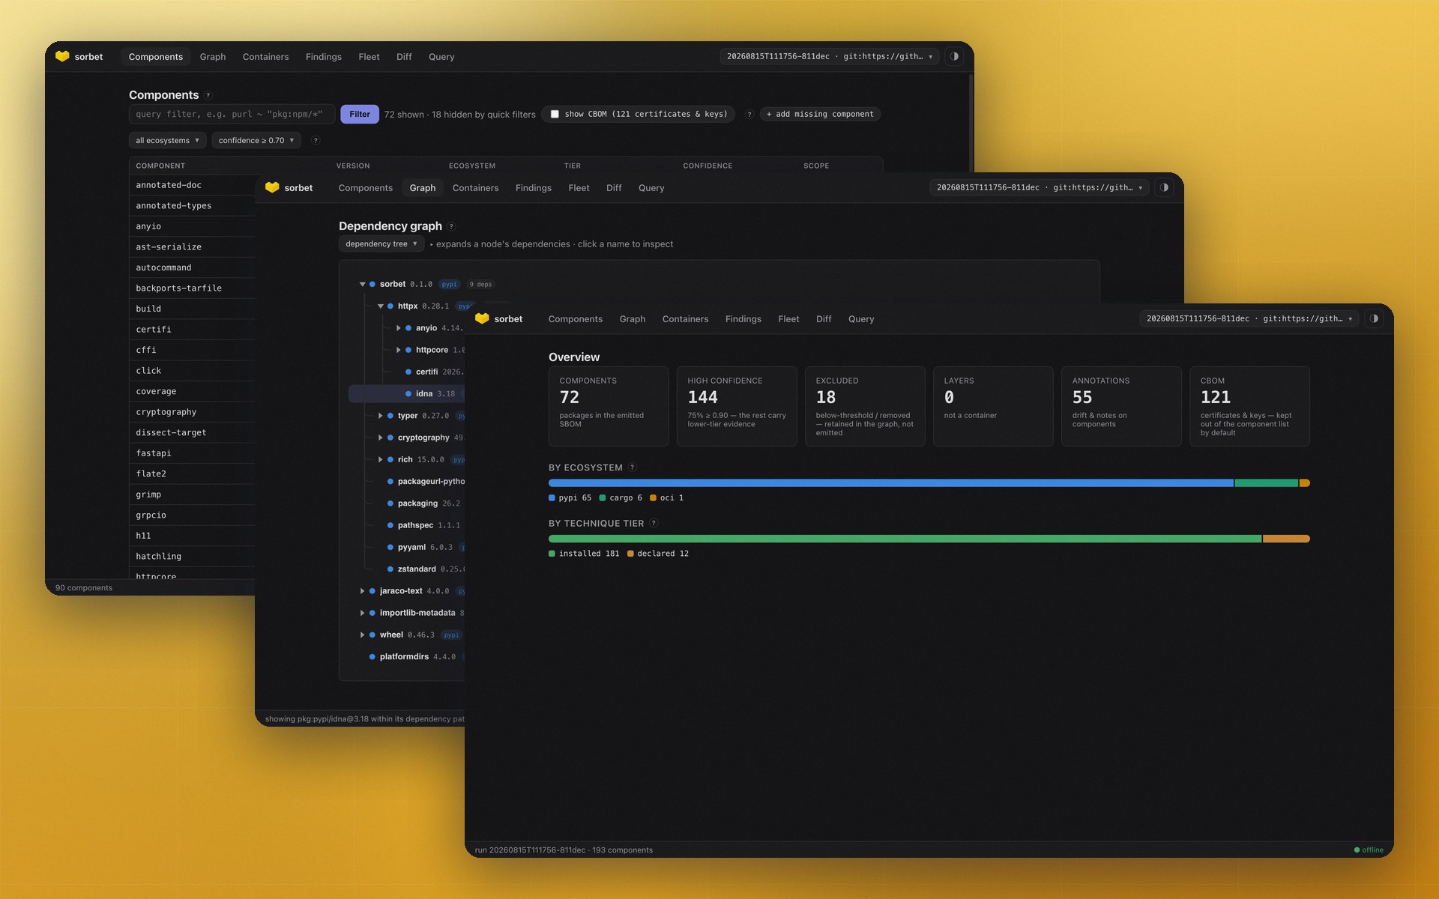Open Fleet tab in the Overview window

point(788,318)
